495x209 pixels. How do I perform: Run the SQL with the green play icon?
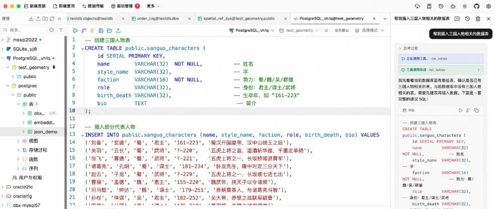(x=75, y=31)
